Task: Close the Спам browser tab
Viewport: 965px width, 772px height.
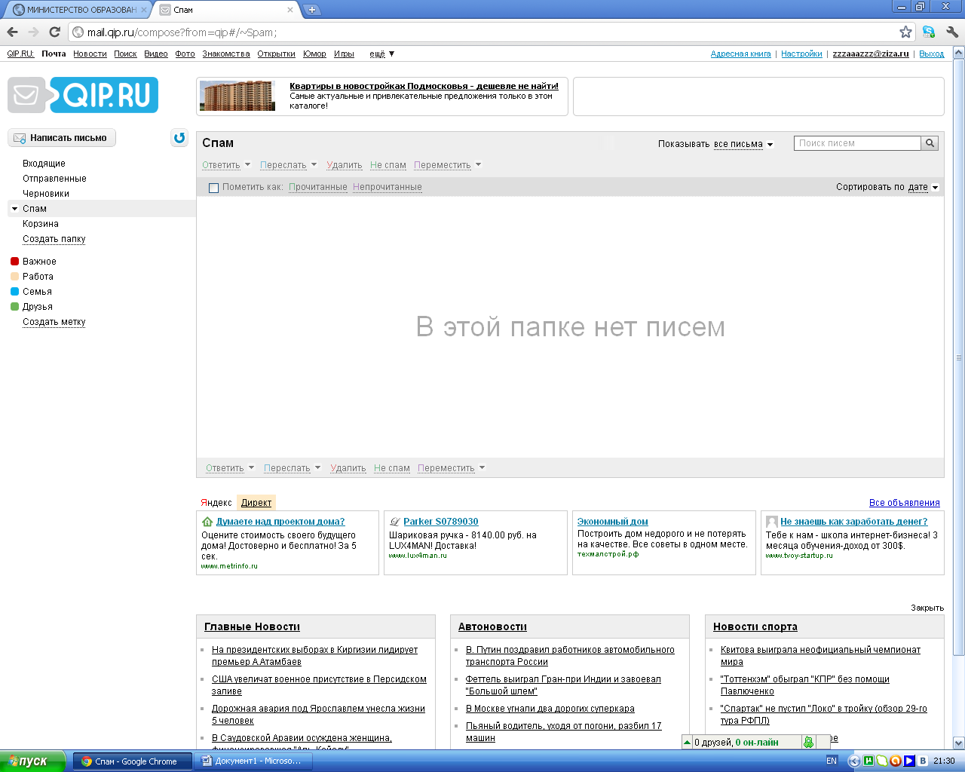Action: click(290, 10)
